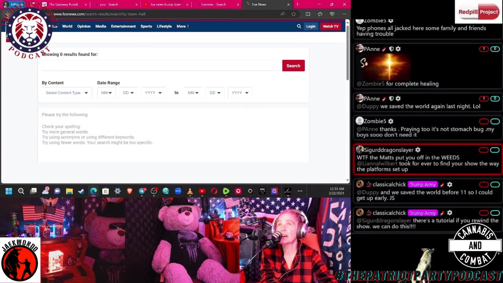Open Settings gear on the taskbar
This screenshot has height=283, width=503.
[x=117, y=191]
